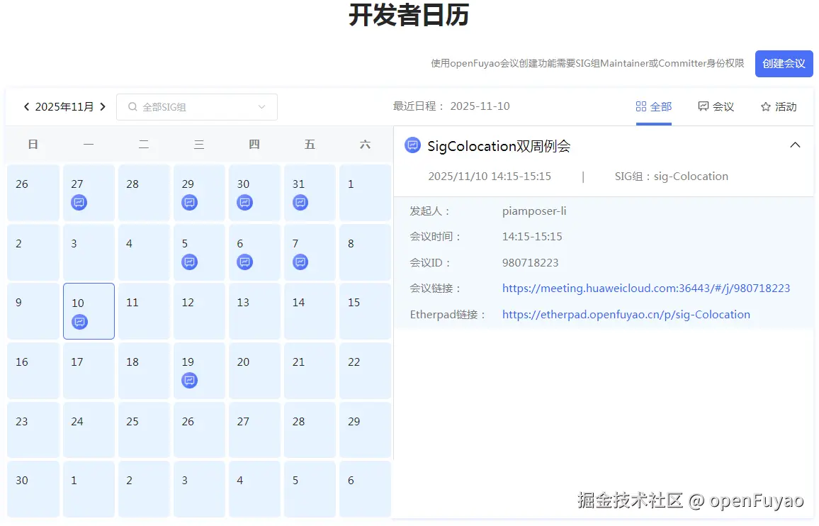
Task: Click the meeting badge on November 19
Action: point(189,380)
